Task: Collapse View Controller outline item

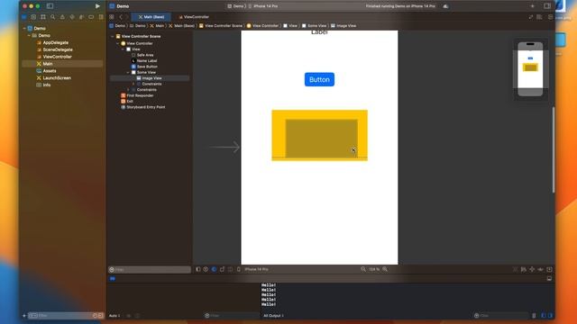Action: pyautogui.click(x=118, y=43)
